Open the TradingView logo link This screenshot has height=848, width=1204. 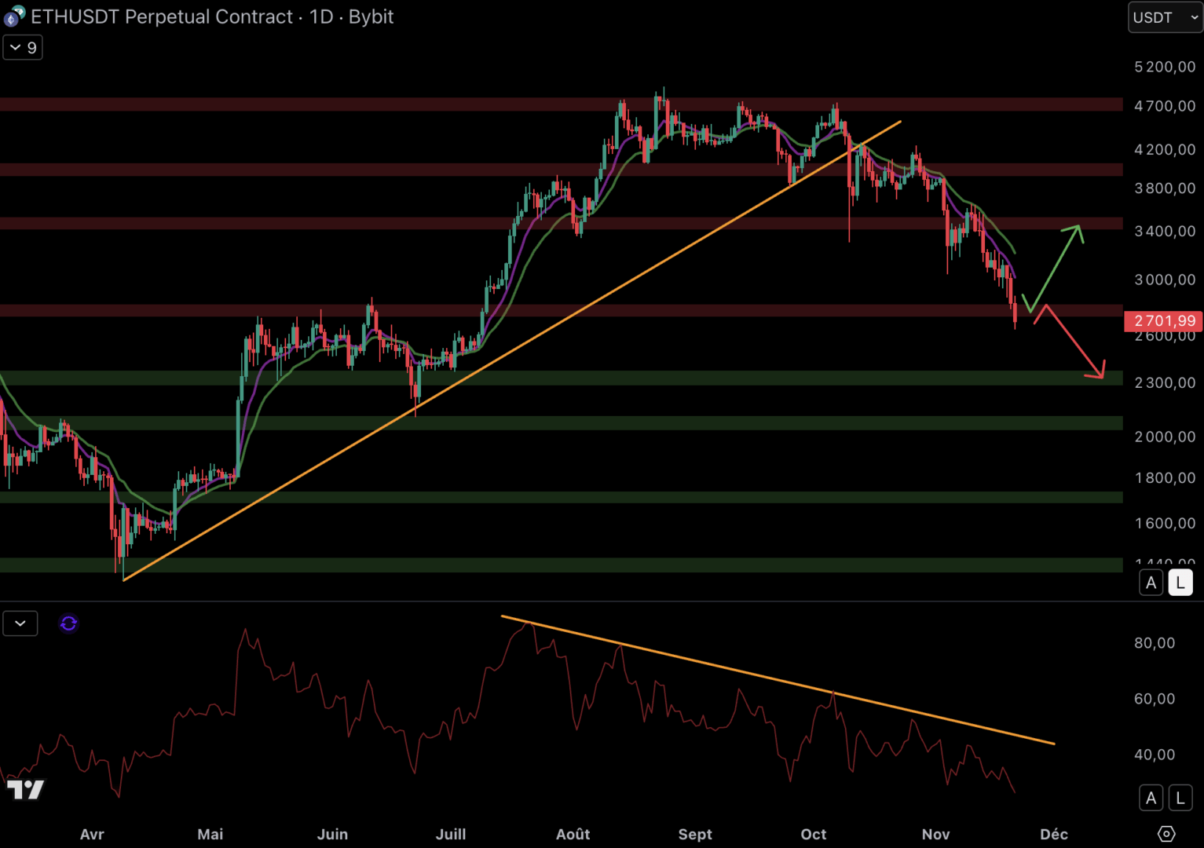[25, 789]
